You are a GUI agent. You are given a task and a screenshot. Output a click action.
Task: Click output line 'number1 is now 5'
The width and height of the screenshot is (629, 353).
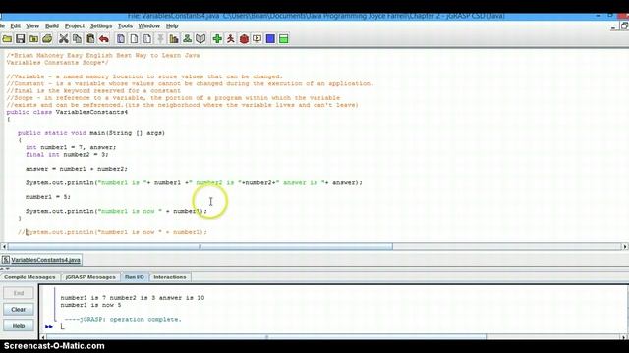90,305
